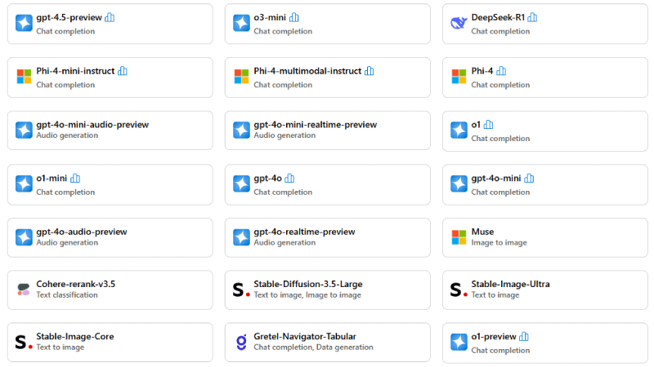Screen dimensions: 654x367
Task: Click 'Chat completion' under o1-mini
Action: pos(65,192)
